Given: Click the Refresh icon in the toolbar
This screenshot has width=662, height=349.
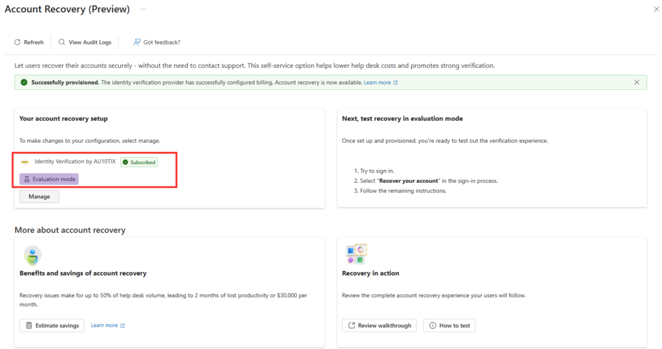Looking at the screenshot, I should (17, 43).
